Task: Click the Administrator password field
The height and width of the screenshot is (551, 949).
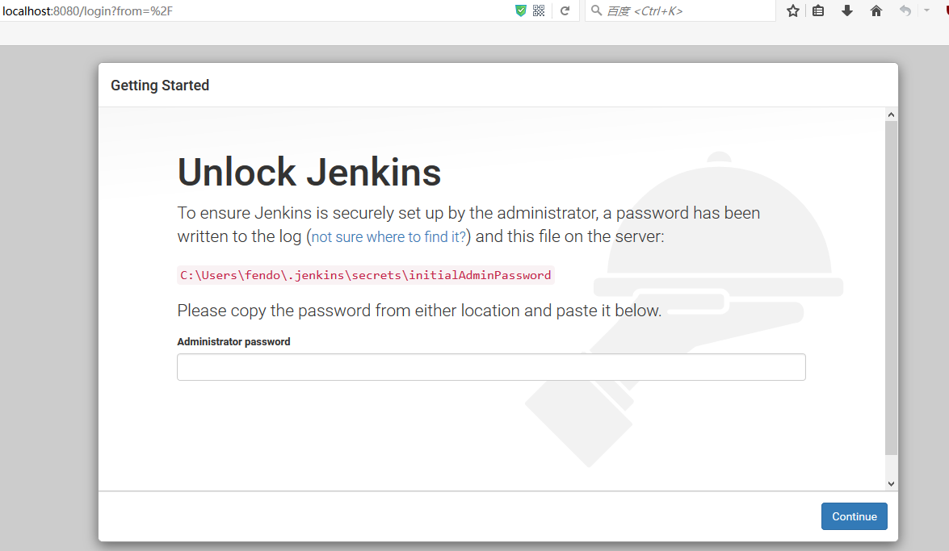Action: pos(491,367)
